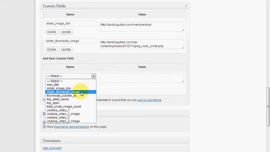The width and height of the screenshot is (270, 152).
Task: Click the greg_koch_small.png value box
Action: coord(142,44)
